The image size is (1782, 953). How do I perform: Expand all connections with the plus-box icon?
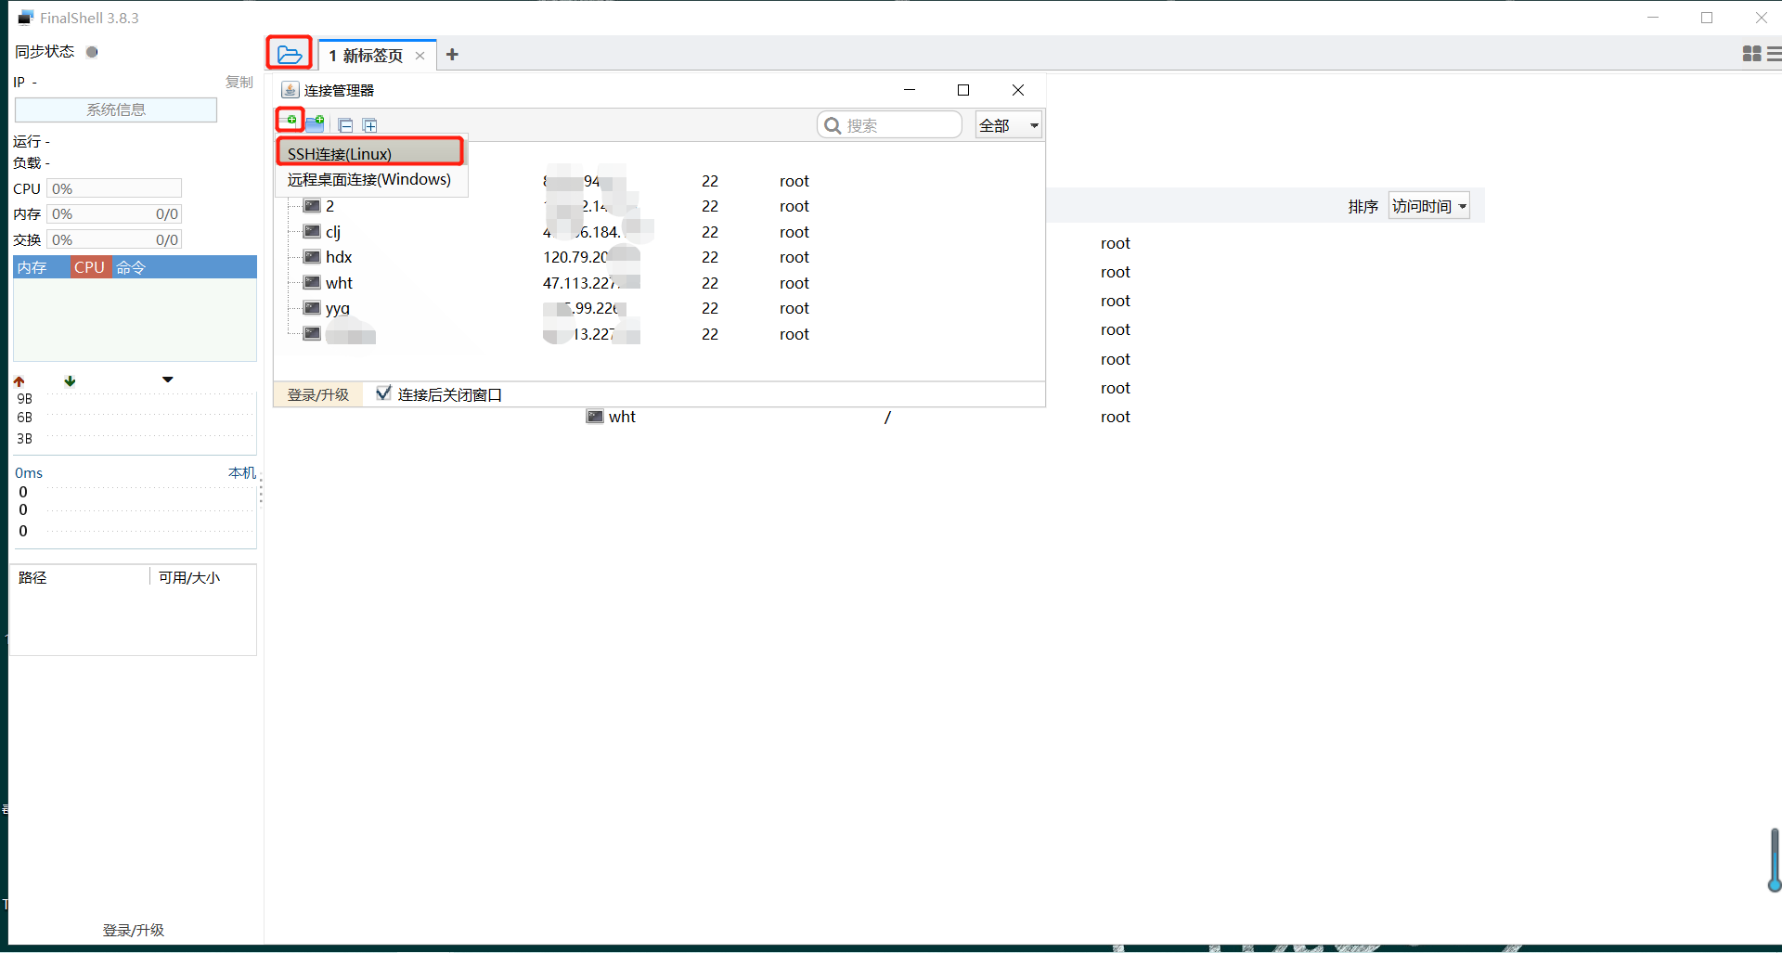click(x=369, y=125)
